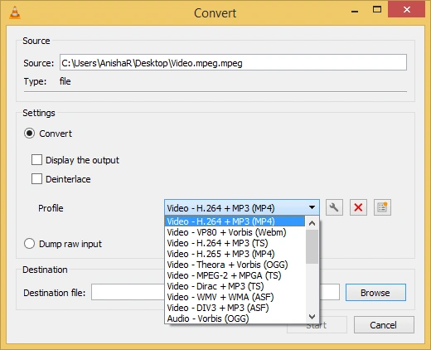
Task: Click profile list scroll down arrow
Action: coord(312,317)
